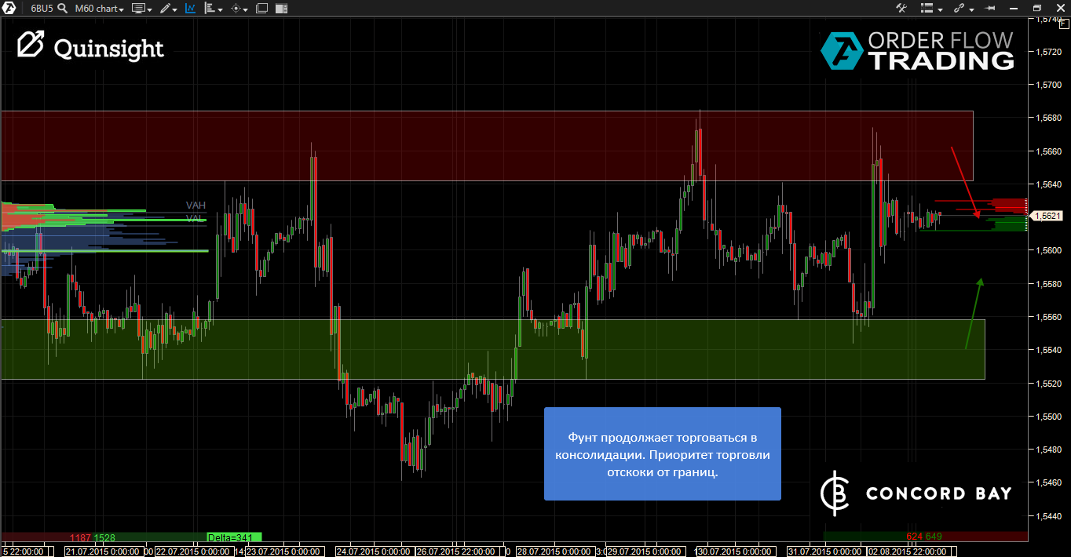This screenshot has width=1071, height=557.
Task: Click the 624 649 volume readout
Action: point(924,537)
